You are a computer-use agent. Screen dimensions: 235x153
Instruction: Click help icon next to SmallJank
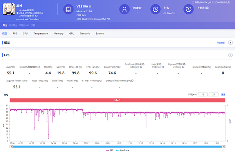coord(141,67)
